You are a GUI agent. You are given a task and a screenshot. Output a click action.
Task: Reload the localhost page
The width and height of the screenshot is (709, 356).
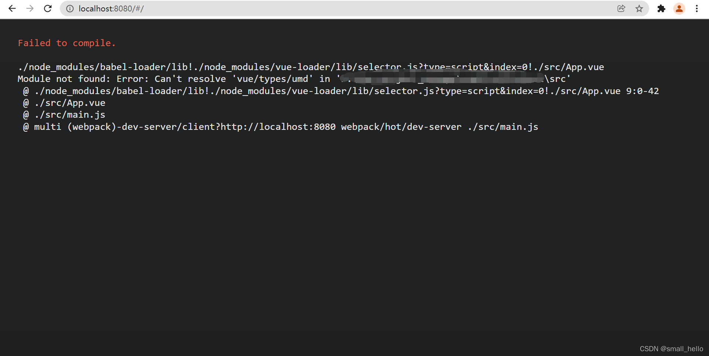[x=48, y=8]
